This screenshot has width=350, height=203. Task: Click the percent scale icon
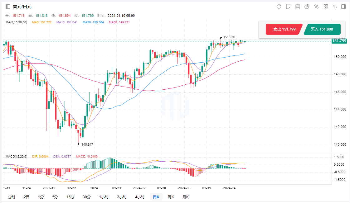[x=316, y=7]
